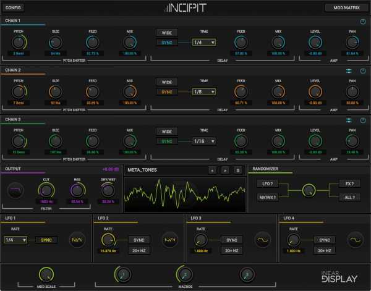Toggle Chain 1 power icon
This screenshot has width=371, height=291.
(x=363, y=22)
